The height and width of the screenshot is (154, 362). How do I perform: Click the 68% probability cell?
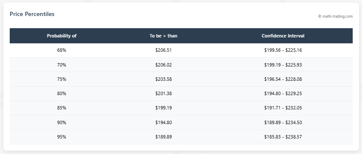[62, 50]
